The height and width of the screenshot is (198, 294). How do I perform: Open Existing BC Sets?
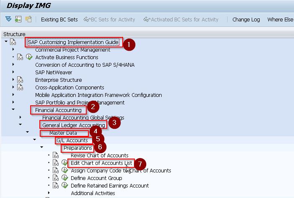coord(59,20)
